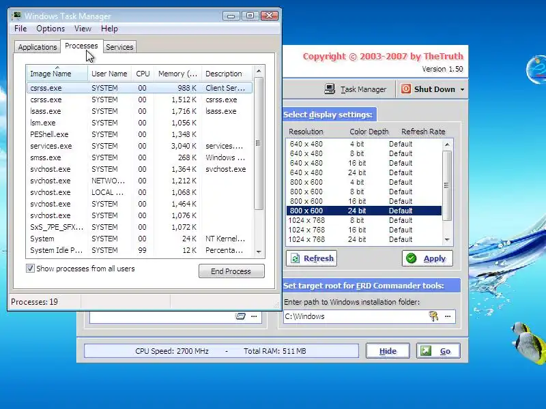Open Task Manager from the toolbar
The width and height of the screenshot is (546, 409).
click(x=356, y=89)
